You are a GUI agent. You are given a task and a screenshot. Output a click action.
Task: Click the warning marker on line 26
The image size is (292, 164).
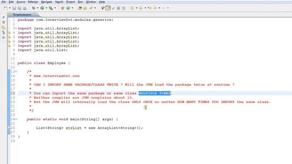9,128
